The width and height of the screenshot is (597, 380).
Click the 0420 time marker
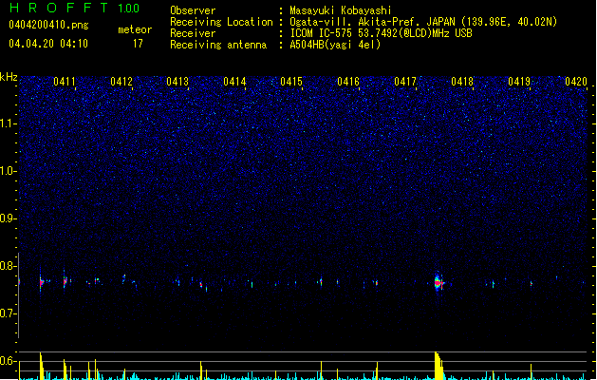[x=576, y=82]
